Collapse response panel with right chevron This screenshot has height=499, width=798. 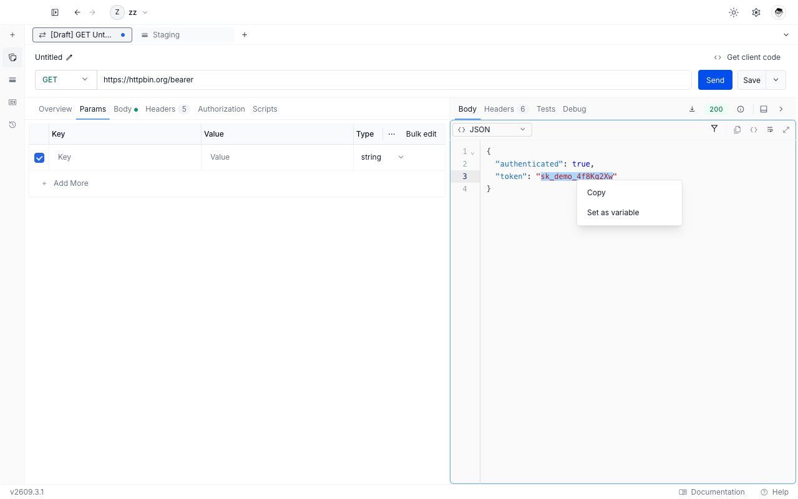coord(781,109)
